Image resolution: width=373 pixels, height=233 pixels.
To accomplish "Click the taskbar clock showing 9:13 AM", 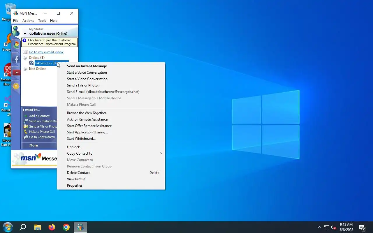I will (x=346, y=227).
